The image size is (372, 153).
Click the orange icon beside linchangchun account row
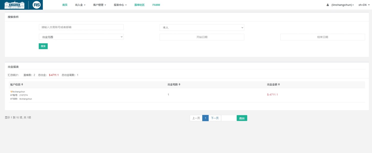[11, 92]
